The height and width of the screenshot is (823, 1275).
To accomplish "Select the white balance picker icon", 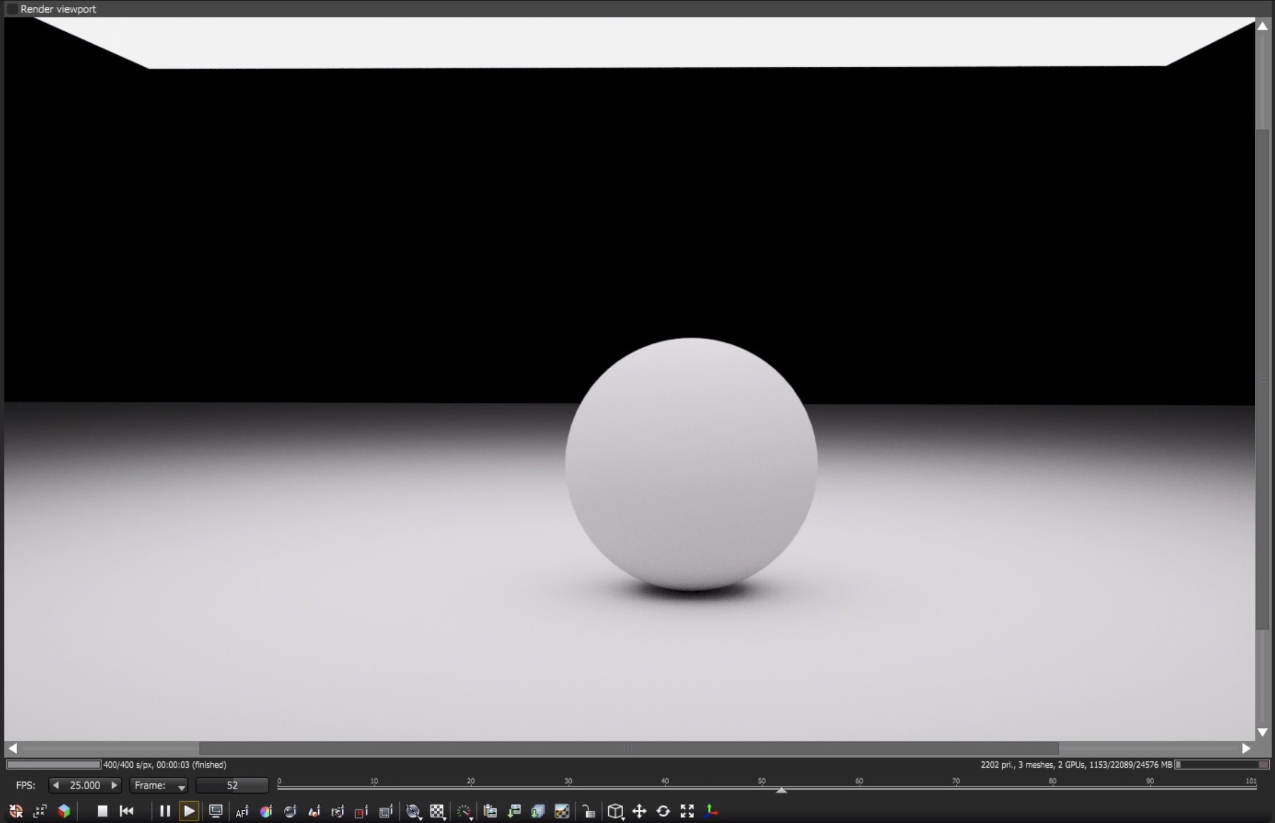I will 266,811.
